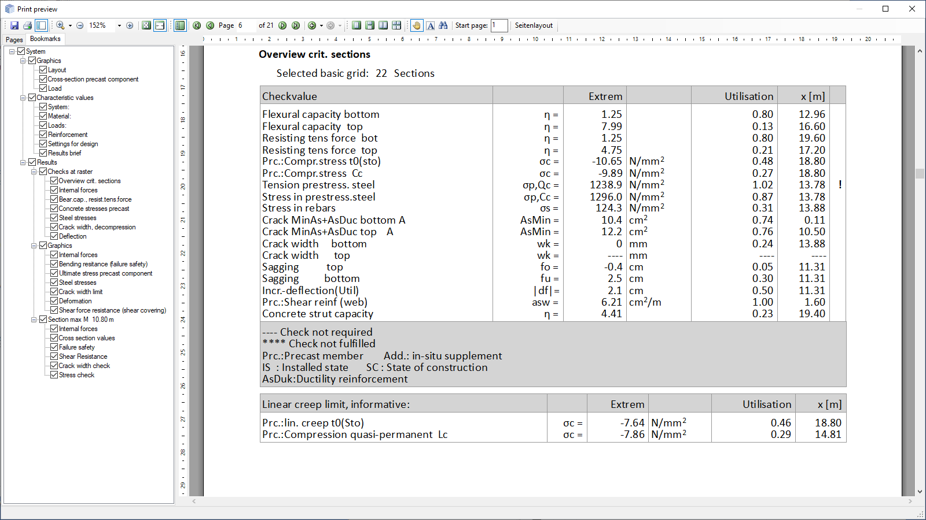Select Cross section values tree item

click(x=87, y=338)
